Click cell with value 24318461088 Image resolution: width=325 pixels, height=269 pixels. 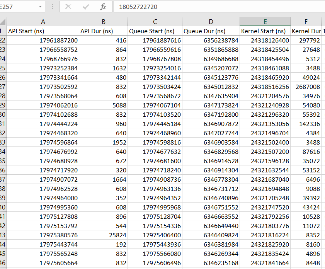265,68
